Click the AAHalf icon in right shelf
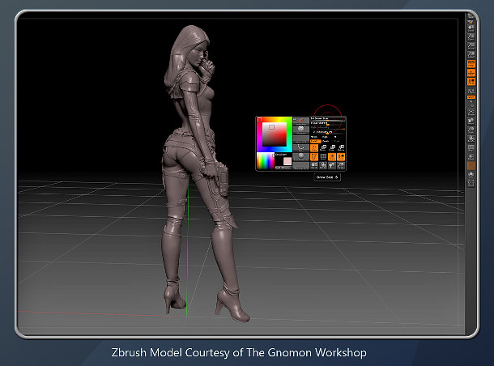494x366 pixels. coord(471,54)
